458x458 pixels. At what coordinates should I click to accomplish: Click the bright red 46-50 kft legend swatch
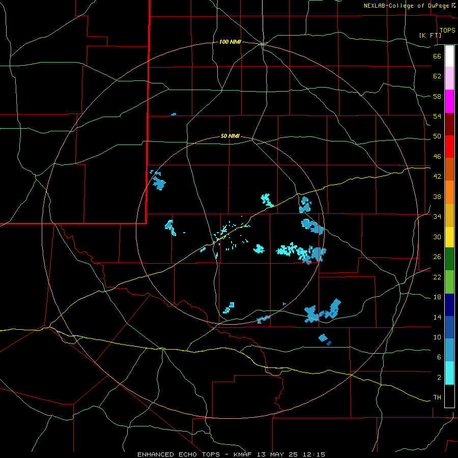(449, 147)
